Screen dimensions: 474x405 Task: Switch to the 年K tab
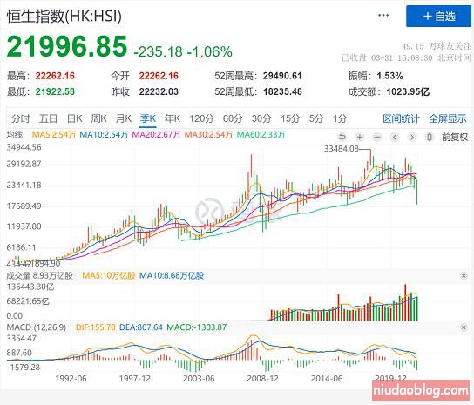(x=173, y=118)
